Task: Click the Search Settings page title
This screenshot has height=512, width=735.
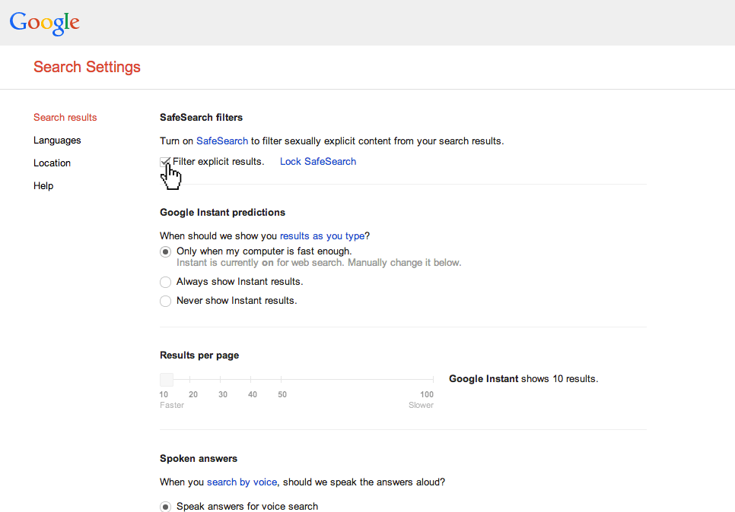Action: (87, 67)
